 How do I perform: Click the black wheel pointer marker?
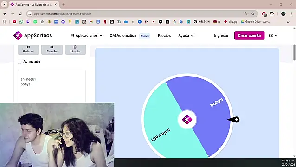click(234, 119)
